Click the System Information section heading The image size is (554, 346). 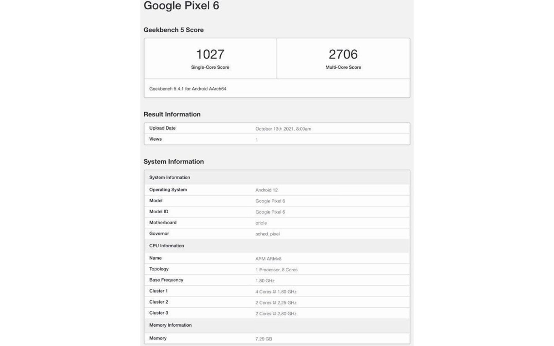click(173, 162)
